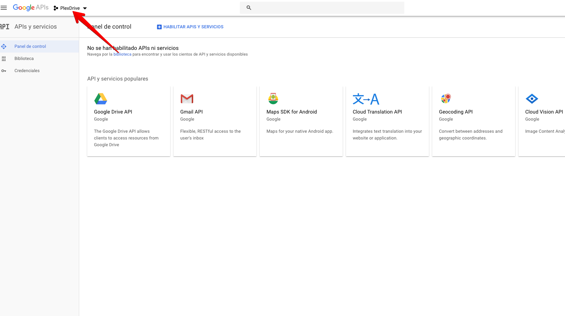Click 'Convert between addresses' description
Image resolution: width=565 pixels, height=316 pixels.
(471, 135)
